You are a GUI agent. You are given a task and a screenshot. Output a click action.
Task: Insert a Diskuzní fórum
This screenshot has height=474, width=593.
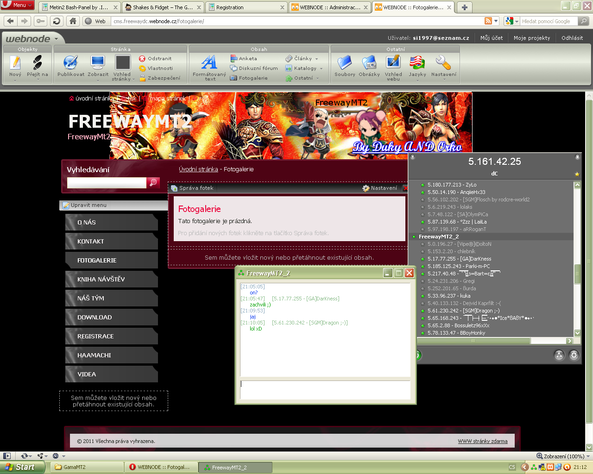[254, 69]
